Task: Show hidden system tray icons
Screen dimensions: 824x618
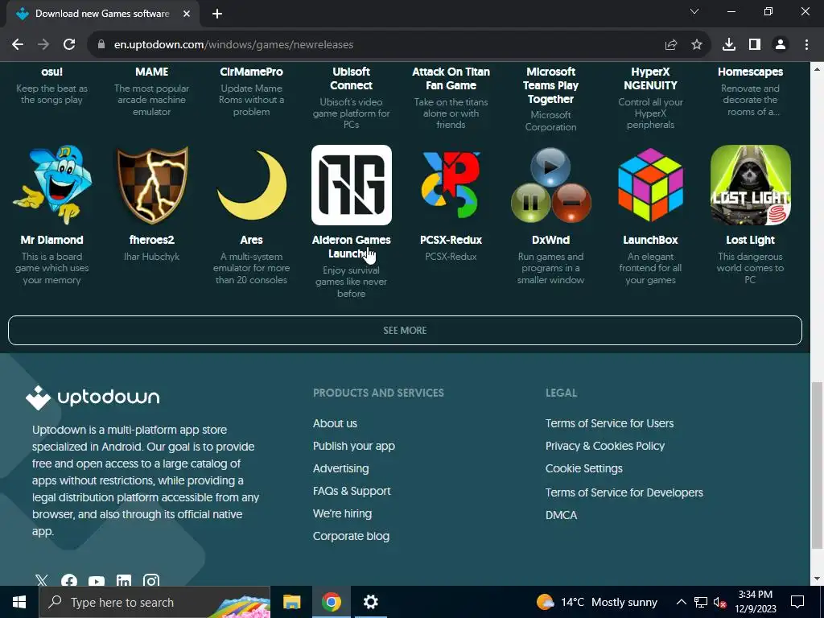Action: coord(681,602)
